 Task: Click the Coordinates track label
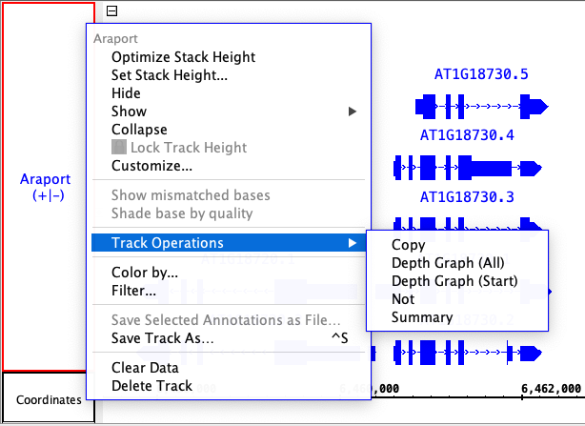click(49, 400)
